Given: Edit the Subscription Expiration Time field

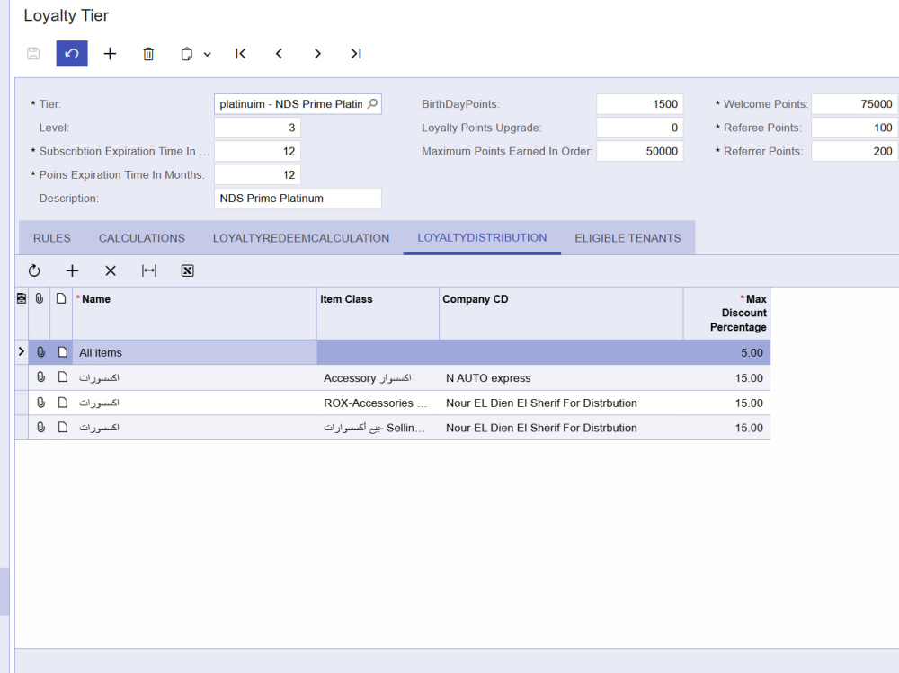Looking at the screenshot, I should (x=257, y=151).
